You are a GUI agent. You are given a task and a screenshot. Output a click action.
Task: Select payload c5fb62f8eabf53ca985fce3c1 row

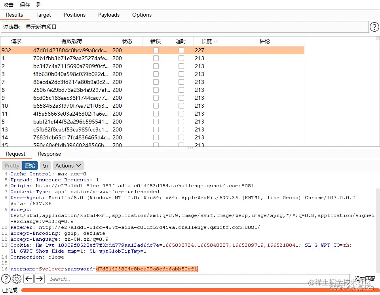(152, 129)
